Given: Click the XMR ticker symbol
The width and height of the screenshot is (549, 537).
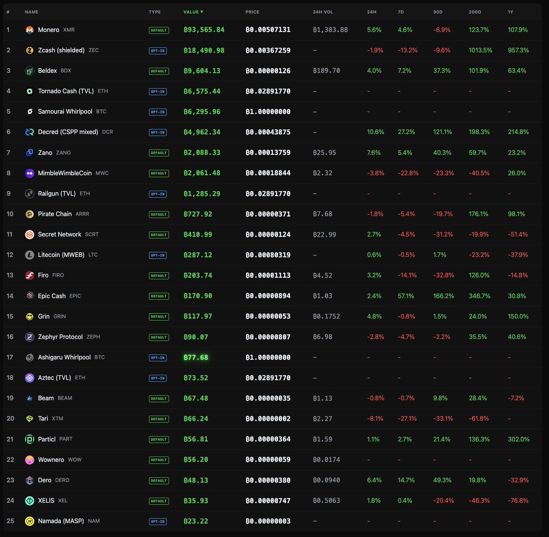Looking at the screenshot, I should pos(69,30).
